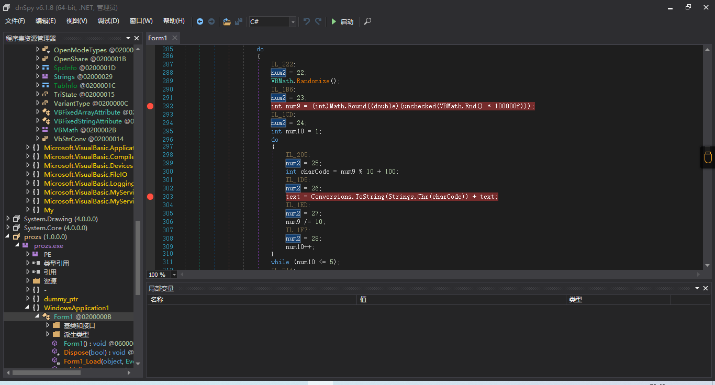Click the VBMath.Randomize() call on line 288
The width and height of the screenshot is (715, 385).
pos(306,81)
